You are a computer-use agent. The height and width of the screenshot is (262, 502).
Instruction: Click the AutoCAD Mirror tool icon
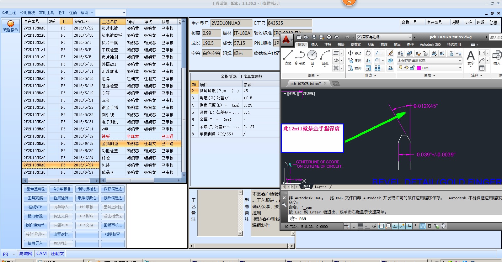point(368,60)
